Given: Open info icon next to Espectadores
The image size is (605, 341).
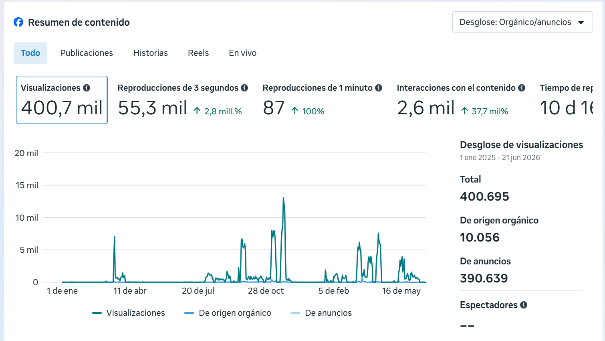Looking at the screenshot, I should pyautogui.click(x=524, y=305).
